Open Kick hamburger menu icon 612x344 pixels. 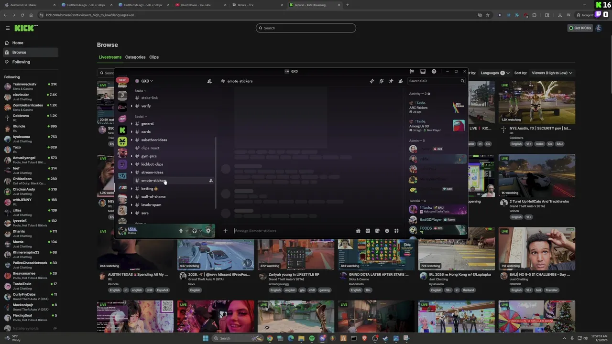point(7,28)
